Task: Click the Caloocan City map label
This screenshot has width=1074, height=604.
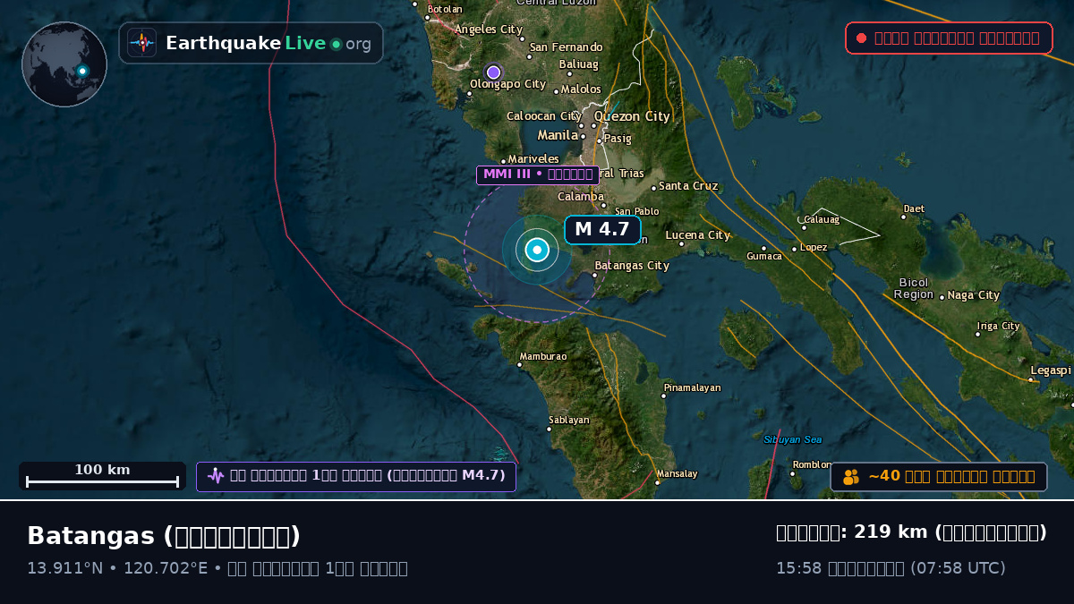Action: tap(544, 116)
